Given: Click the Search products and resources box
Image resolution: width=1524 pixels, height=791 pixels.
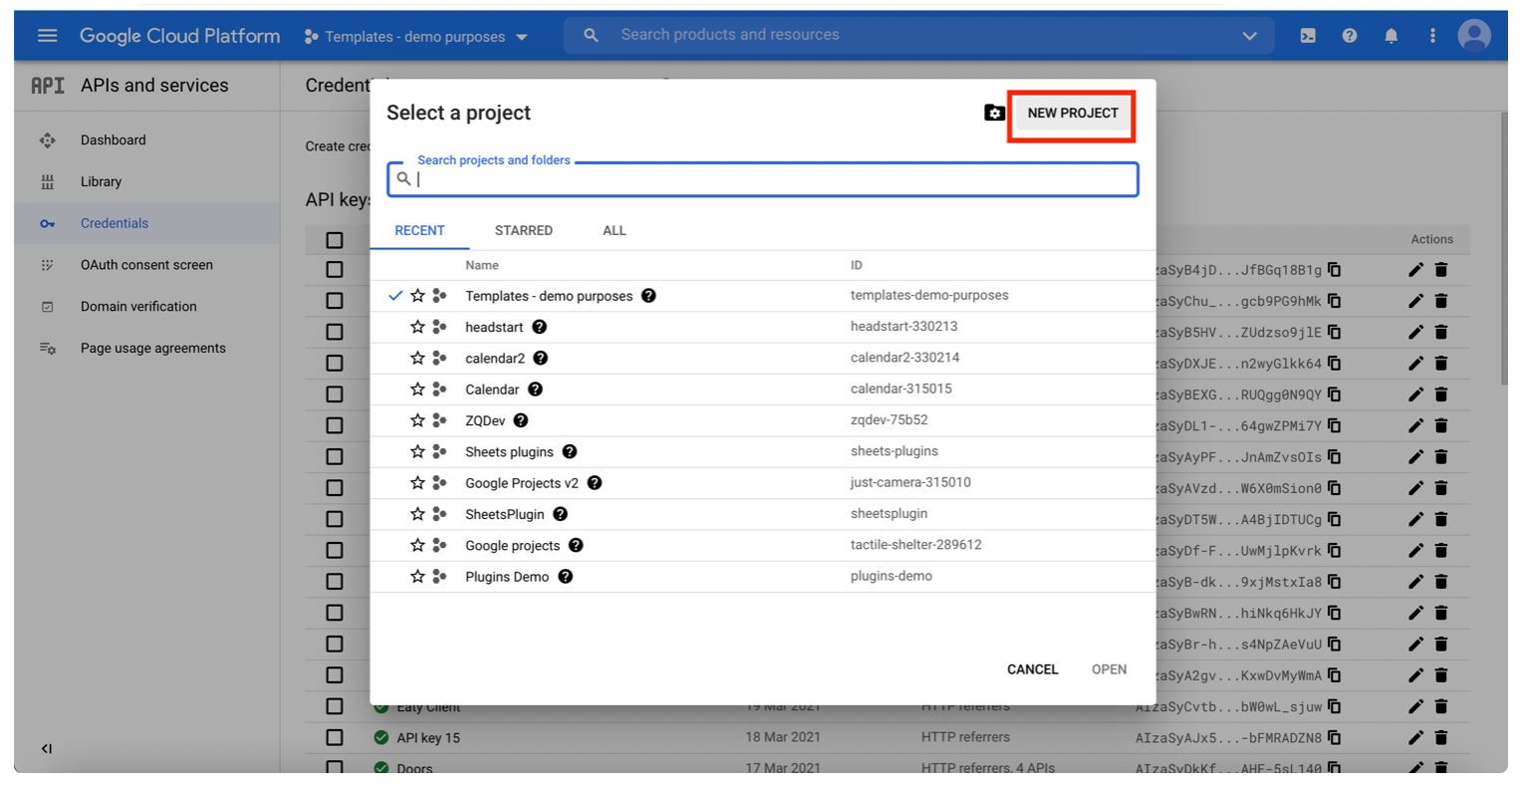Looking at the screenshot, I should (918, 36).
